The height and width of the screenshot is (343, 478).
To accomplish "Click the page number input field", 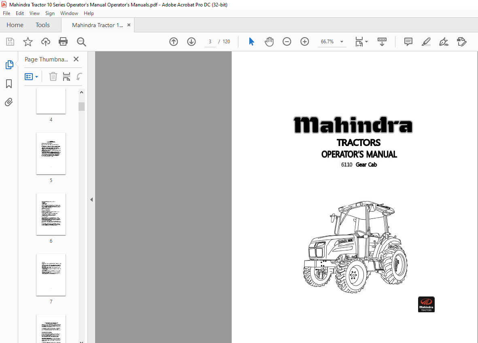I will pyautogui.click(x=210, y=42).
